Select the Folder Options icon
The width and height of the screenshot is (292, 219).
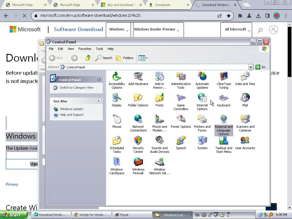tap(138, 100)
